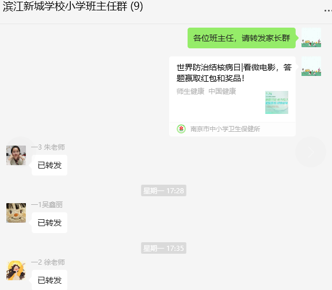Open 朱老师's profile avatar
332x290 pixels.
coord(16,155)
